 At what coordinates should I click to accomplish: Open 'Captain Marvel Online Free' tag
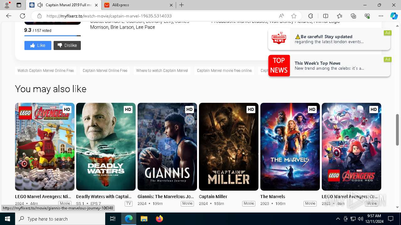coord(105,71)
